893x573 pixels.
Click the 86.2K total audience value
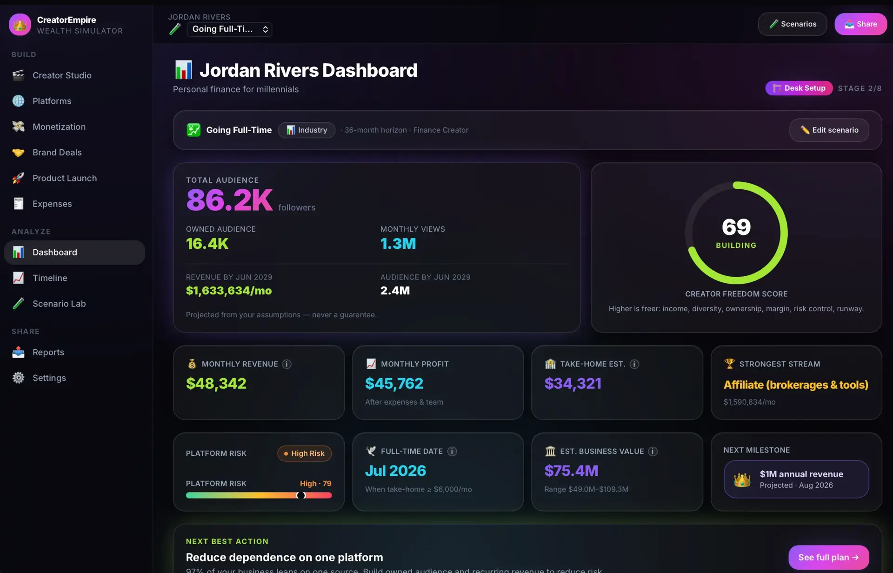(229, 200)
